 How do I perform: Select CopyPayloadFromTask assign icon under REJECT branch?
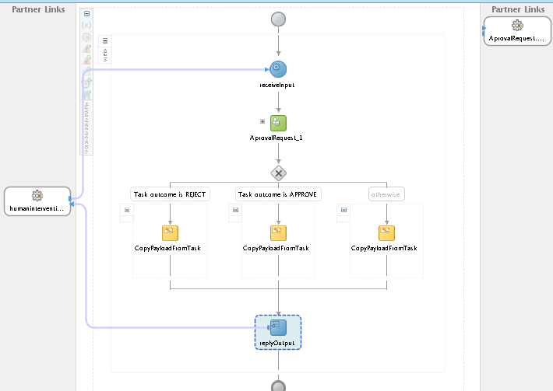(x=170, y=233)
